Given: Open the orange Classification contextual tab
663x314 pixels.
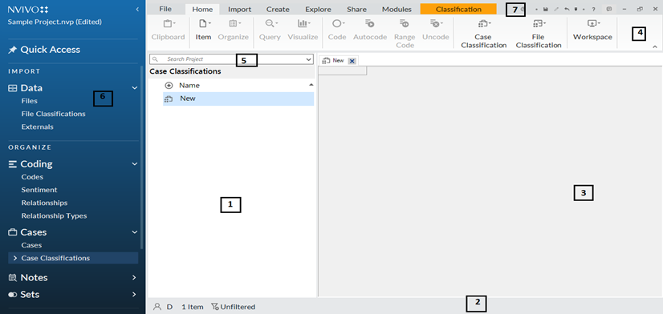Looking at the screenshot, I should tap(458, 9).
